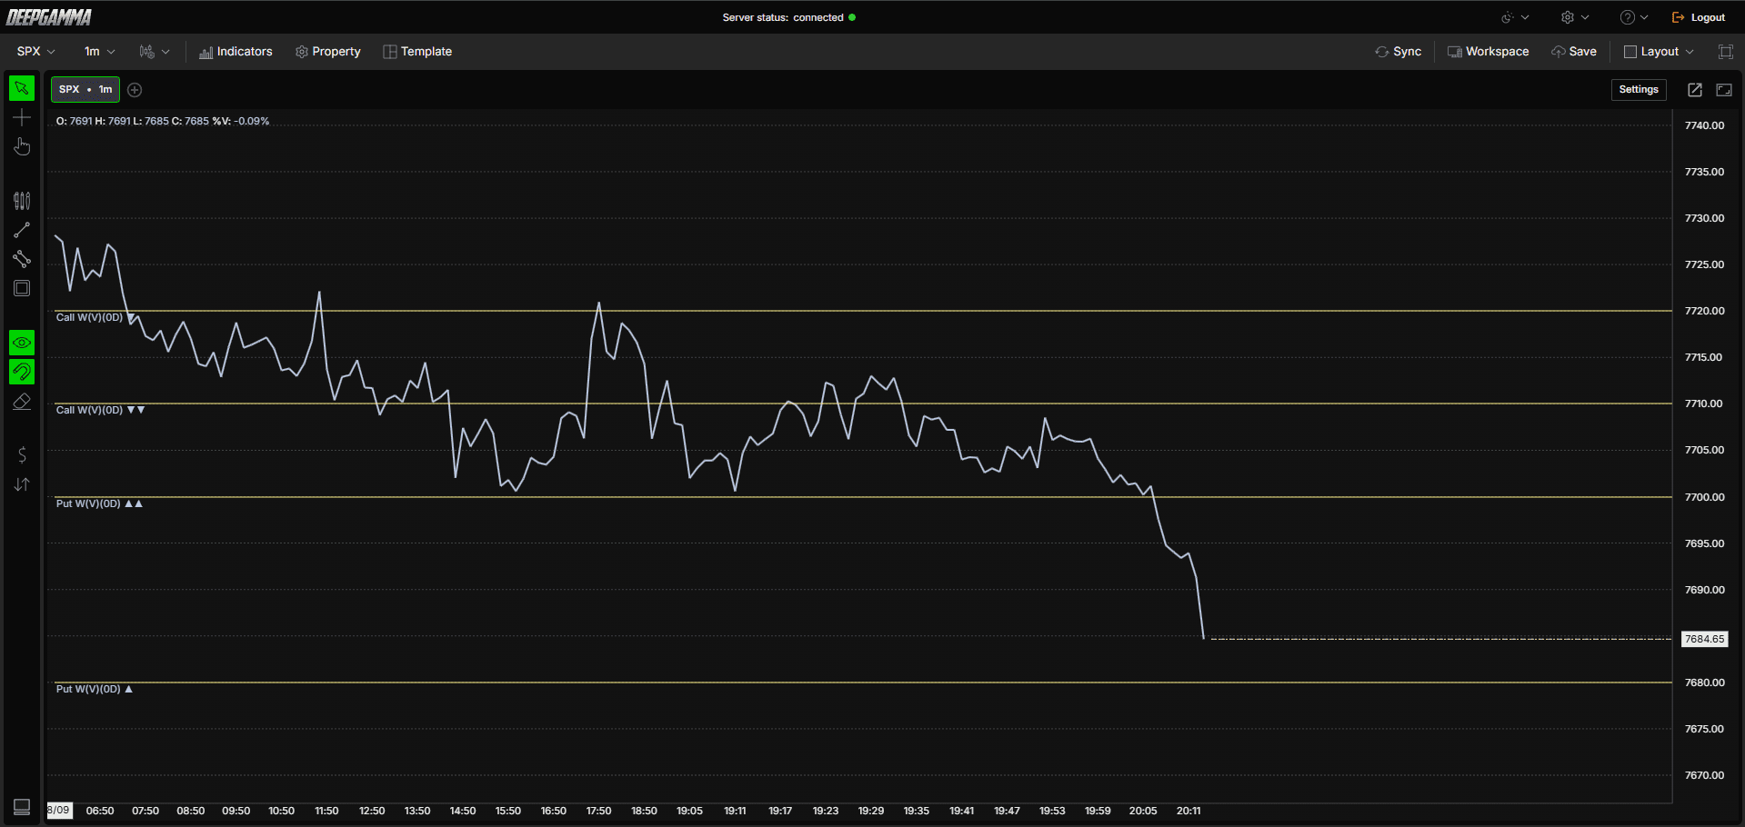This screenshot has width=1745, height=827.
Task: Open the Indicators menu
Action: [236, 52]
